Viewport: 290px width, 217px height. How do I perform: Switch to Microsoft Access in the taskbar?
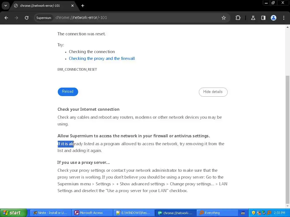pos(92,213)
